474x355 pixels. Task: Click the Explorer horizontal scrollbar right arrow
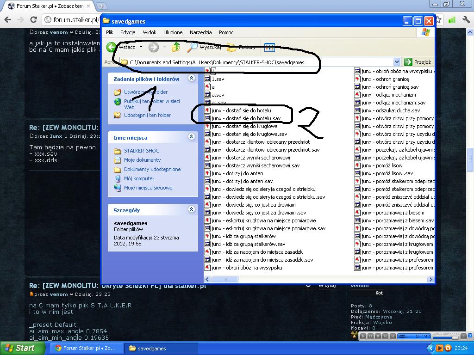[431, 280]
